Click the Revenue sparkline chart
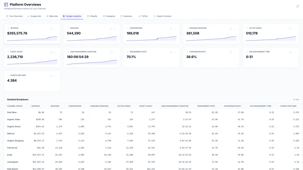Screen dimensions: 303x170 (x=32, y=39)
